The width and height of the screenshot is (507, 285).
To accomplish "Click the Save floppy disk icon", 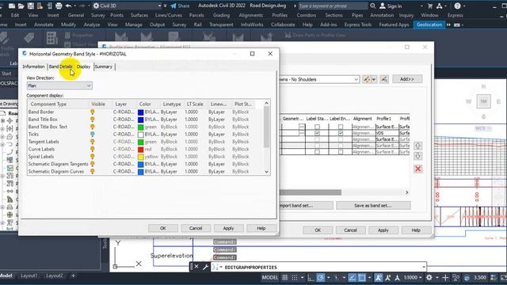I will click(30, 6).
